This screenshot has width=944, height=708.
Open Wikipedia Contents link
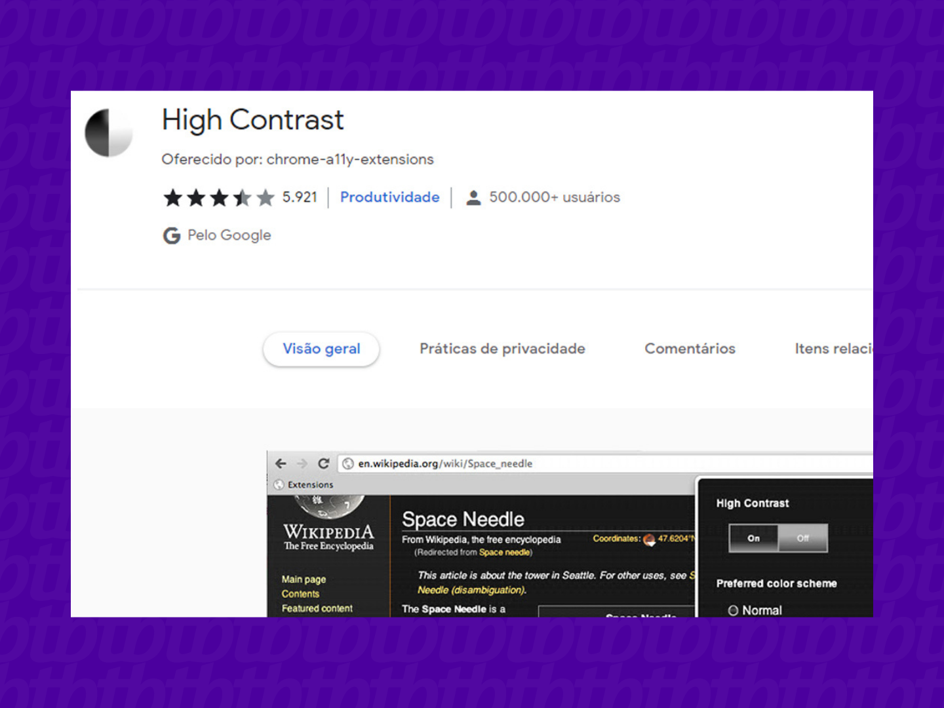(300, 594)
